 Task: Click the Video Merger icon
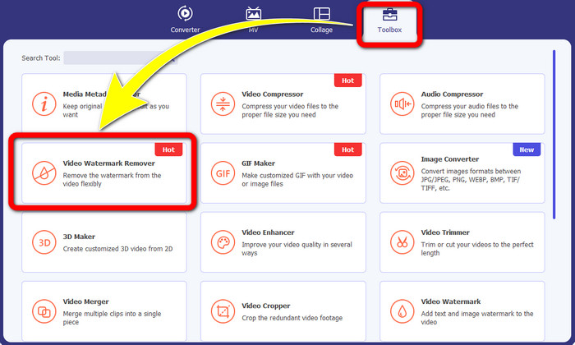coord(44,312)
